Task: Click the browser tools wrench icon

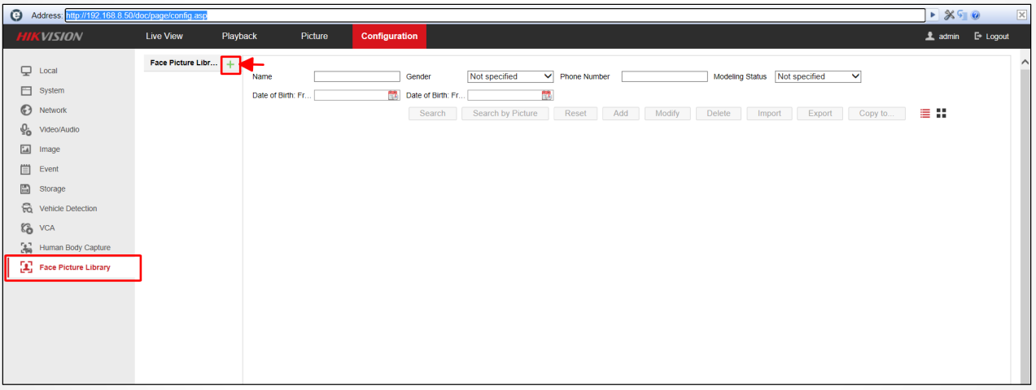Action: coord(949,15)
